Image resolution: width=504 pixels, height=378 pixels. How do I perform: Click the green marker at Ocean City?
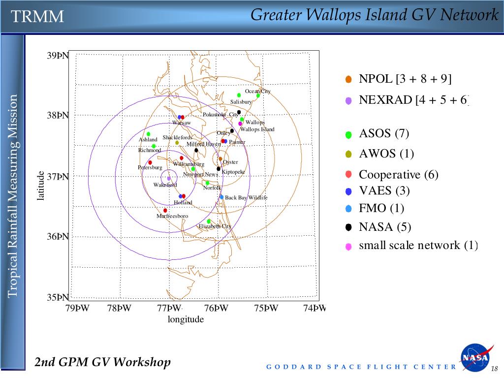point(258,95)
